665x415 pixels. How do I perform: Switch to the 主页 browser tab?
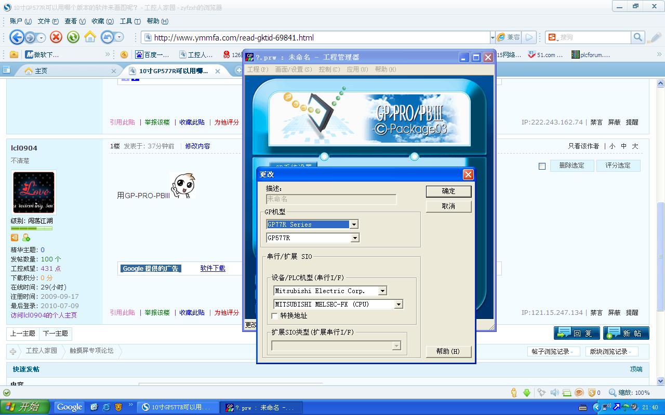42,71
